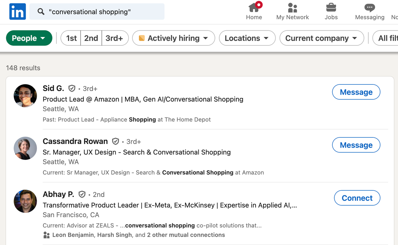Click Sid G. profile photo
This screenshot has height=245, width=398.
coord(25,96)
